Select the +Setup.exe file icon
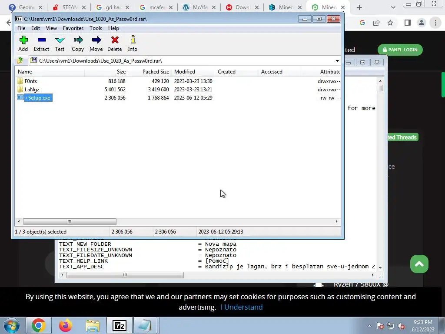Screen dimensions: 445x334 pyautogui.click(x=20, y=97)
